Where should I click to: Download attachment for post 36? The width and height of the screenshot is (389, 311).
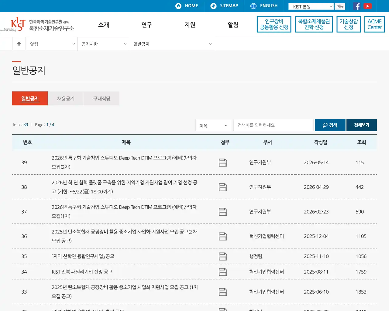pyautogui.click(x=223, y=236)
